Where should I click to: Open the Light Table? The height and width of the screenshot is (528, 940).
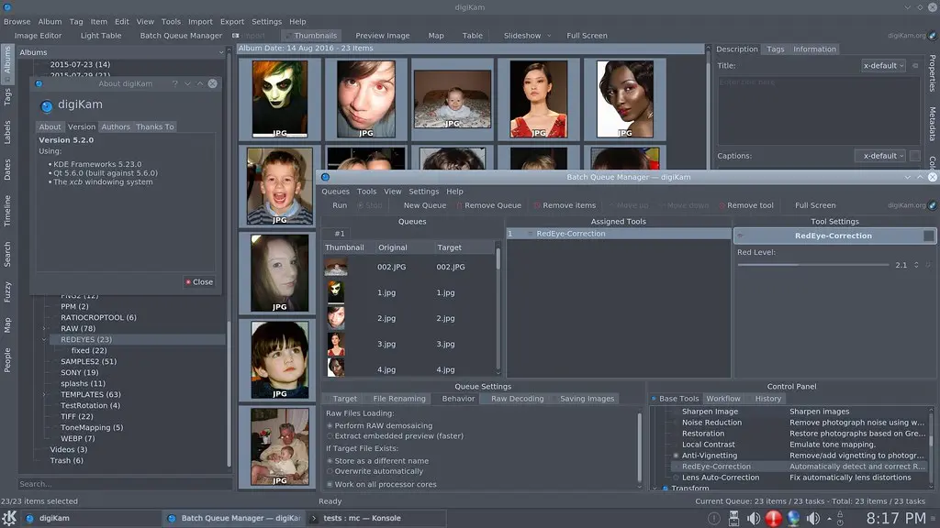tap(100, 35)
